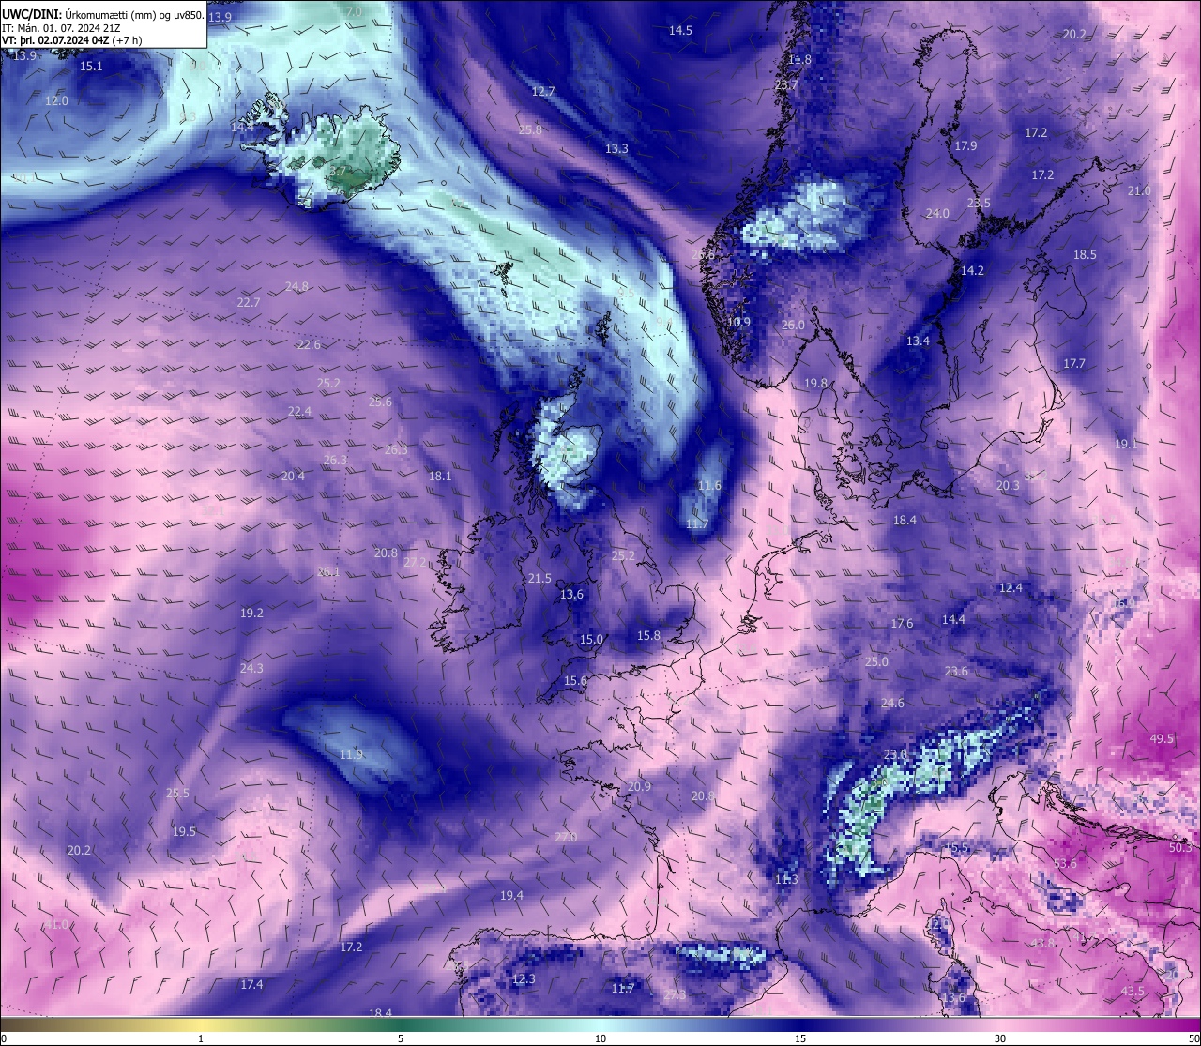Click the 24.6 value label
The height and width of the screenshot is (1046, 1201).
tap(892, 703)
